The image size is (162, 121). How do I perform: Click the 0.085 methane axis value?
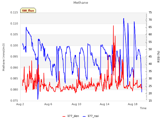point(14,78)
